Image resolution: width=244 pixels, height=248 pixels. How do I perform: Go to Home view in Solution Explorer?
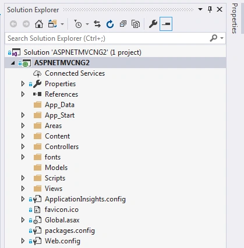tap(39, 24)
